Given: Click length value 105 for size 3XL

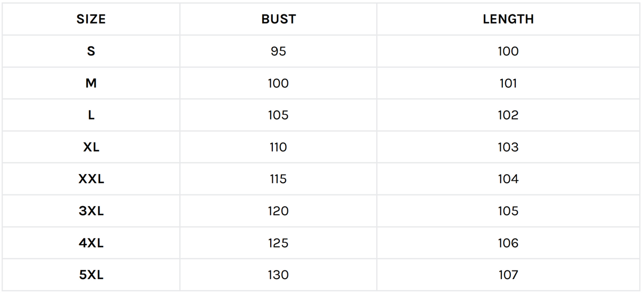Looking at the screenshot, I should point(508,211).
